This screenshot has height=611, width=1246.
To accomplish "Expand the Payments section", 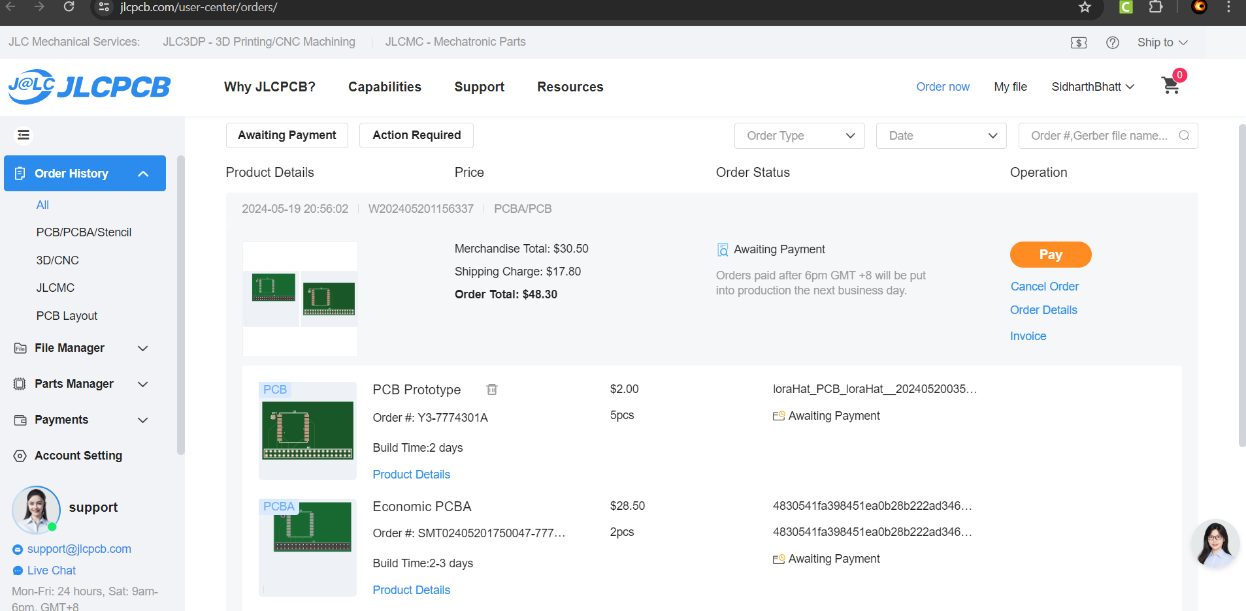I will click(143, 420).
